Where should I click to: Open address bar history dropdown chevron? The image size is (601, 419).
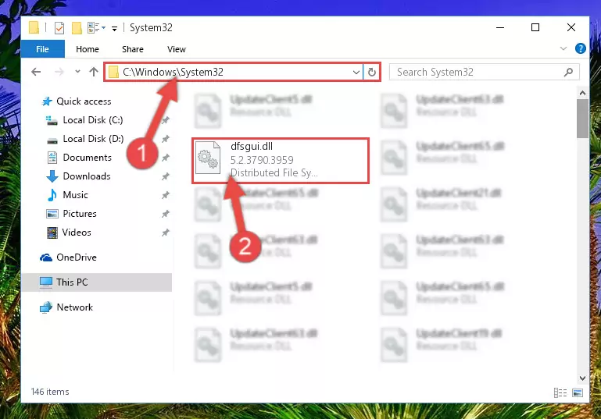356,72
